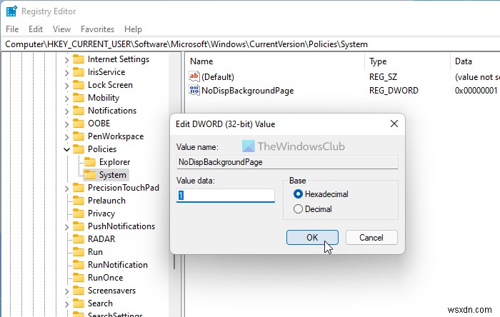The width and height of the screenshot is (500, 317).
Task: Expand the Screensavers key
Action: (x=66, y=291)
